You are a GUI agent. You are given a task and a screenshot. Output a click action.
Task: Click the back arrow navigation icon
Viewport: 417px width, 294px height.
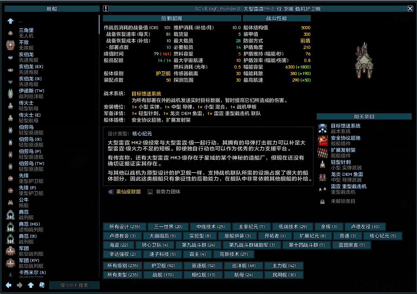pos(9,285)
